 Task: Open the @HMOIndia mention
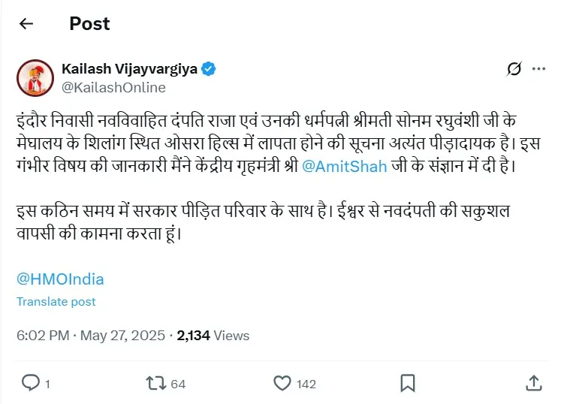[x=60, y=279]
